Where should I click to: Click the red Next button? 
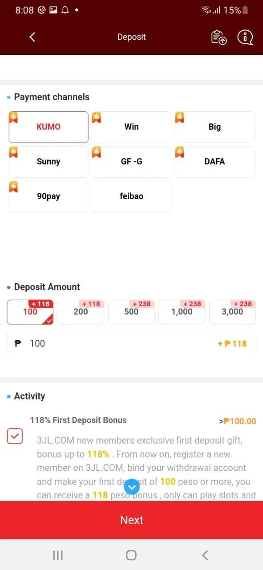click(131, 520)
